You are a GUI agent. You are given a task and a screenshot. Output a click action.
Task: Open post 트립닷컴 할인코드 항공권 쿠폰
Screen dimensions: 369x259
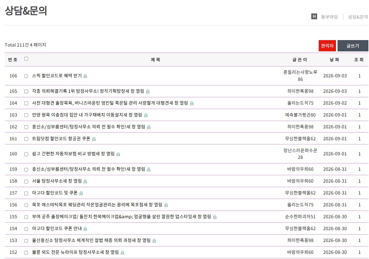(x=61, y=139)
